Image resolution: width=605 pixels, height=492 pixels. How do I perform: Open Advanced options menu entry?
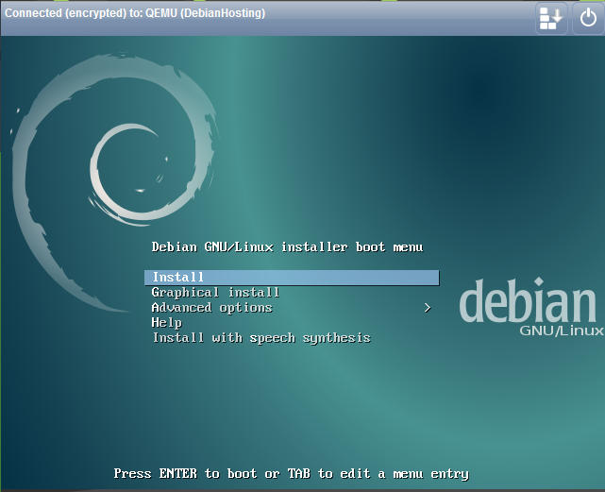pos(211,308)
